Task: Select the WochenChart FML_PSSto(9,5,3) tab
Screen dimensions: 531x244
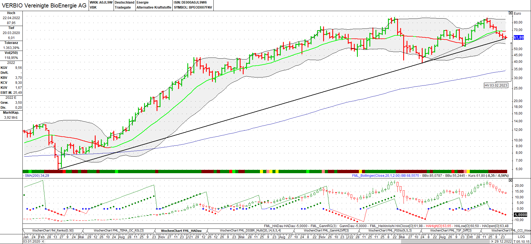Action: click(390, 230)
